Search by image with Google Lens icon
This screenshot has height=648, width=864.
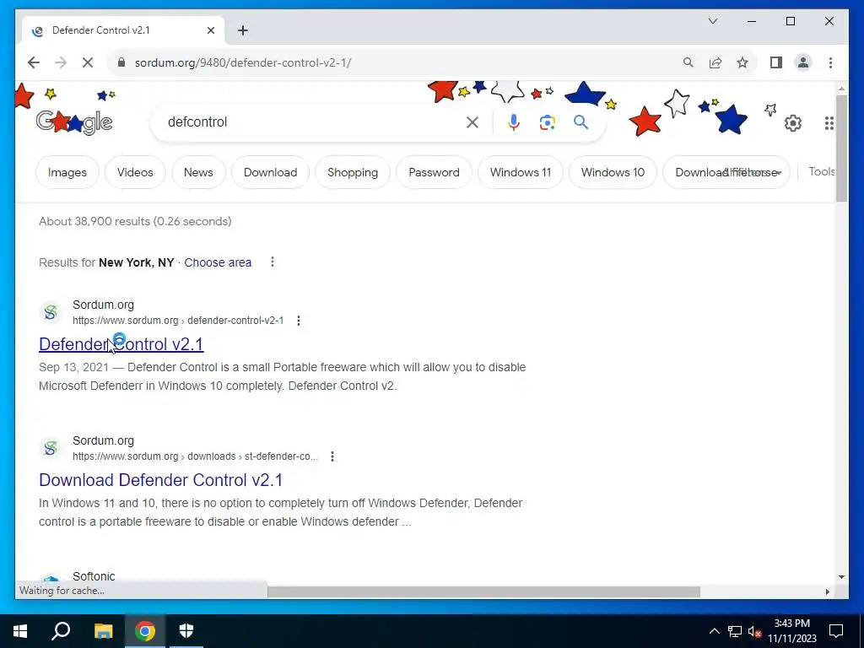tap(547, 122)
